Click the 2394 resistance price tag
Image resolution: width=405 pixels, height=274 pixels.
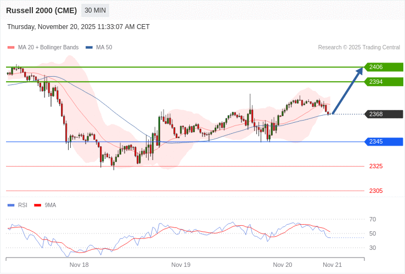(384, 82)
